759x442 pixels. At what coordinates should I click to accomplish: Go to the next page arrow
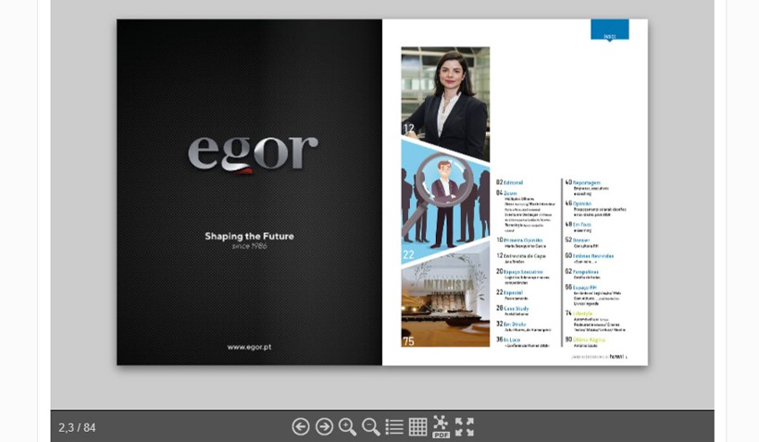coord(324,426)
